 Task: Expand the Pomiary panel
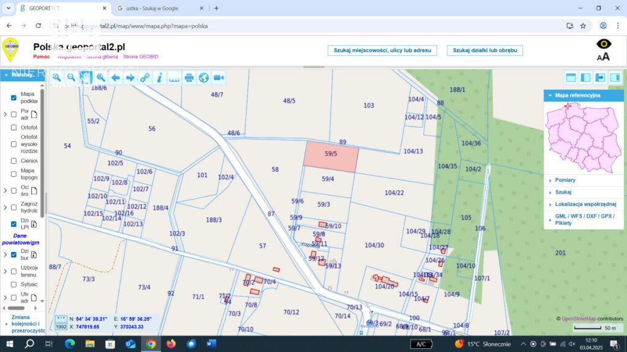[565, 180]
